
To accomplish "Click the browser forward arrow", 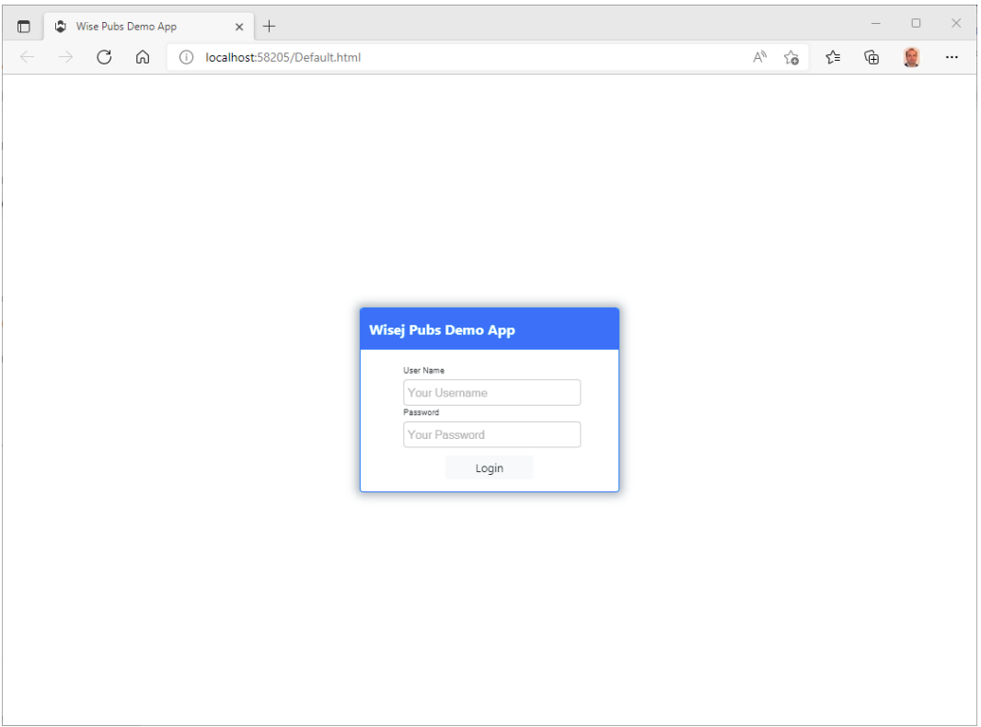I will coord(65,58).
